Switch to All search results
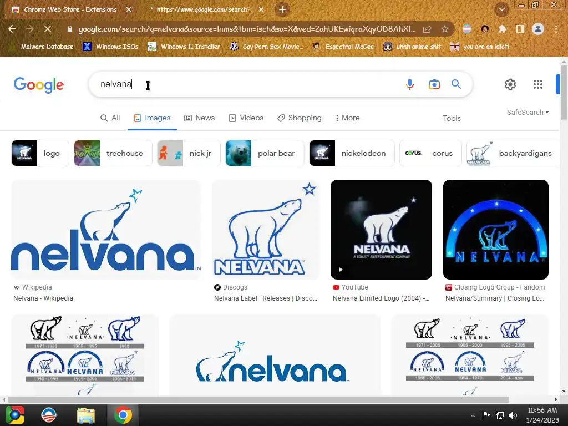Viewport: 568px width, 426px height. (110, 118)
